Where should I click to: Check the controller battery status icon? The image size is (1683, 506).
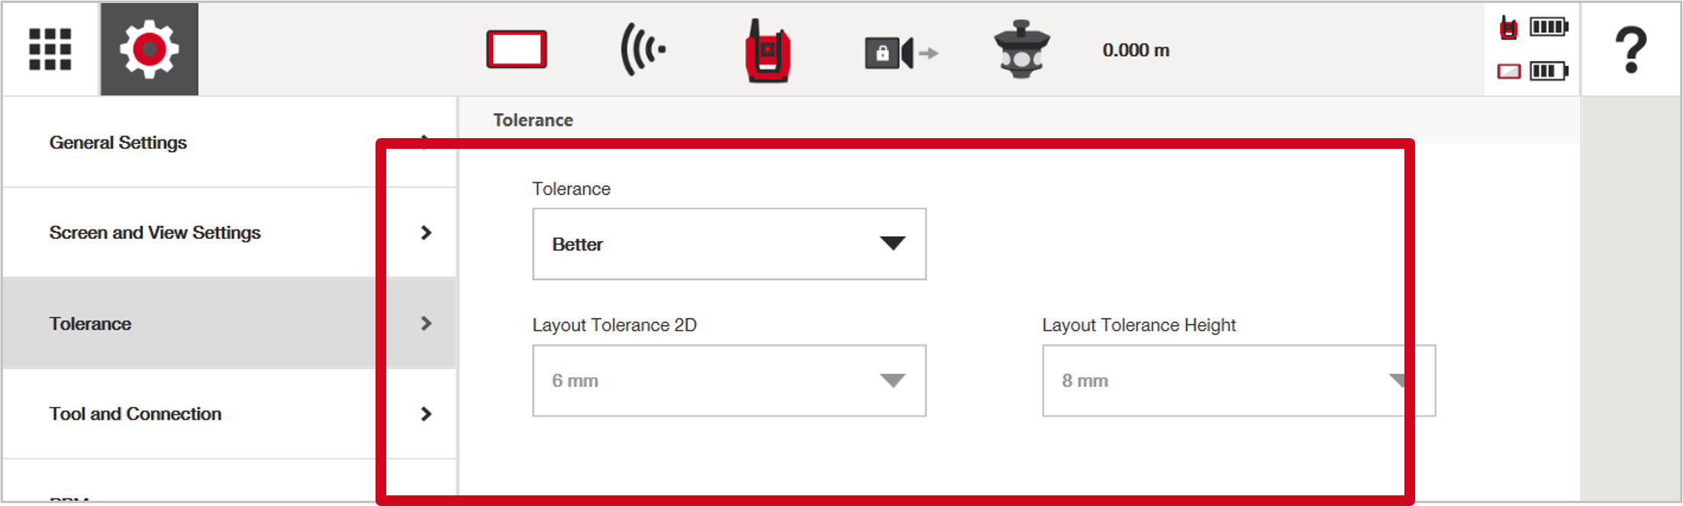(1533, 71)
